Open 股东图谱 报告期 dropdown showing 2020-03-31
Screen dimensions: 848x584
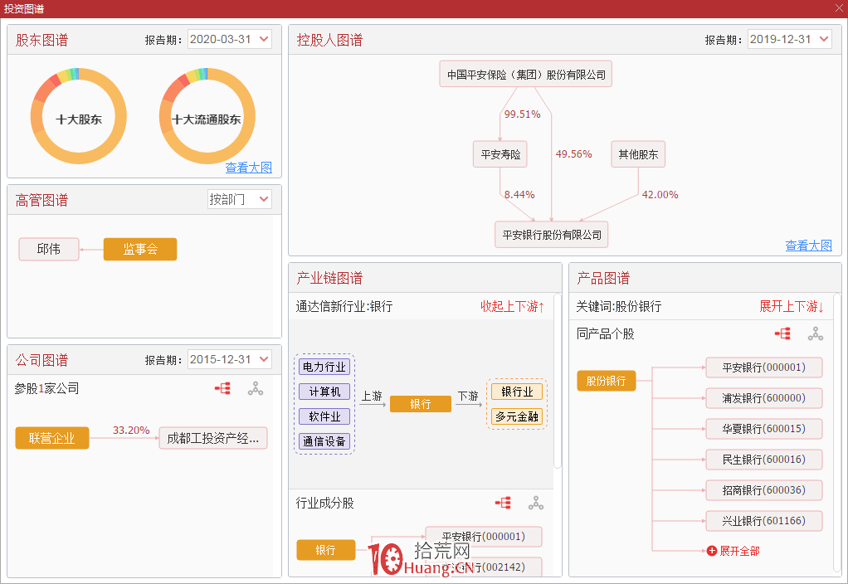229,39
